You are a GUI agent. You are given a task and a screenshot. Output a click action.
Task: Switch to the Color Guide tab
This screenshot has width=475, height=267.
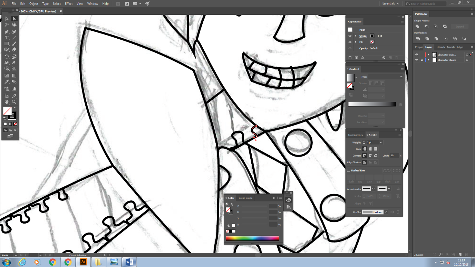[245, 198]
